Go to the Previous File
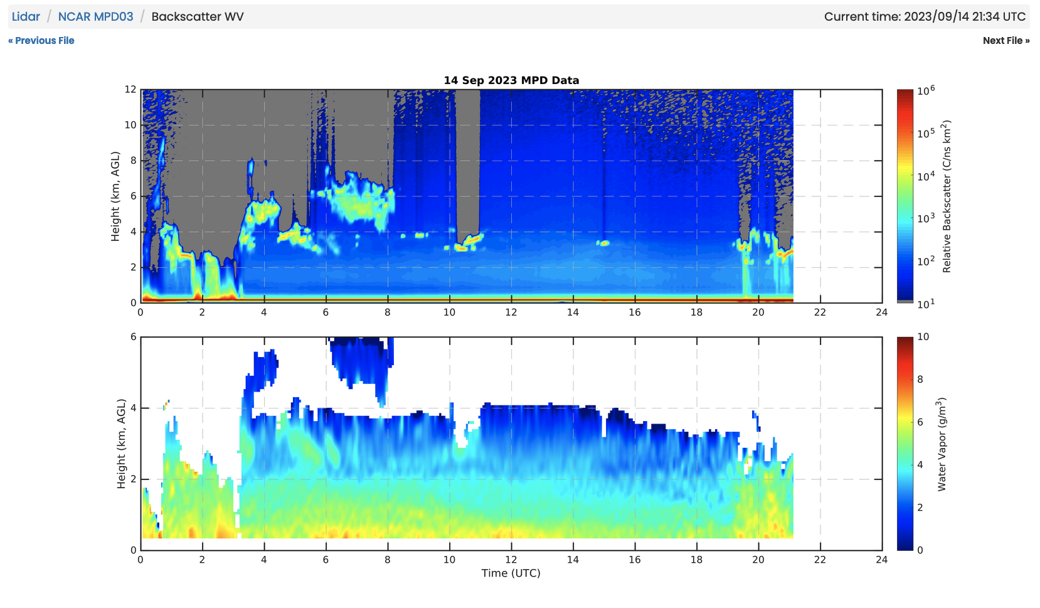Screen dimensions: 1040x608 point(41,41)
